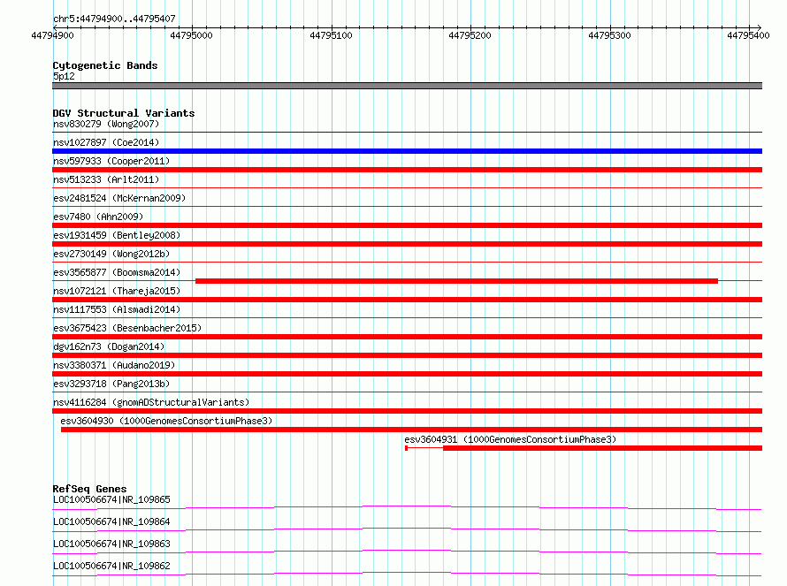
Task: Click the Cytogenetic Bands track title
Action: coord(105,65)
